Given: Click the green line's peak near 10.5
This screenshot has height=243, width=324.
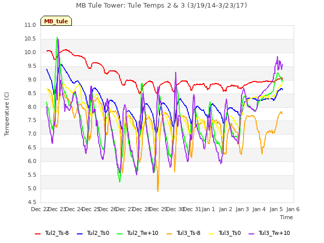Looking at the screenshot, I should coord(57,37).
